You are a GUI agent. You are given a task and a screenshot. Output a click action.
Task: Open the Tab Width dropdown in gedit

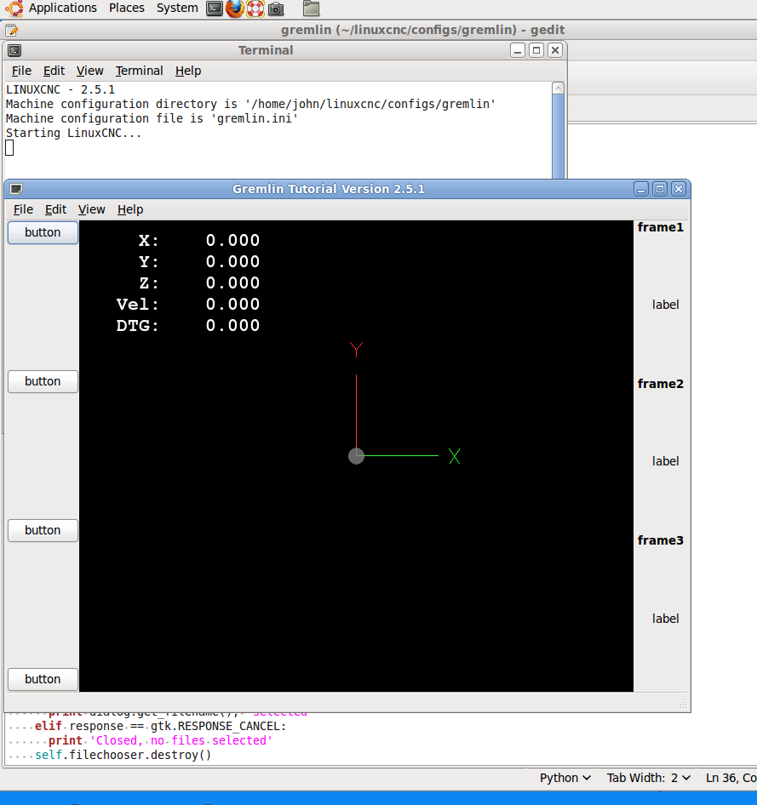coord(649,778)
